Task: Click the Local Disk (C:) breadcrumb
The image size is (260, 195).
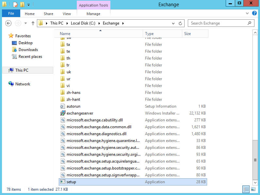Action: click(x=83, y=23)
